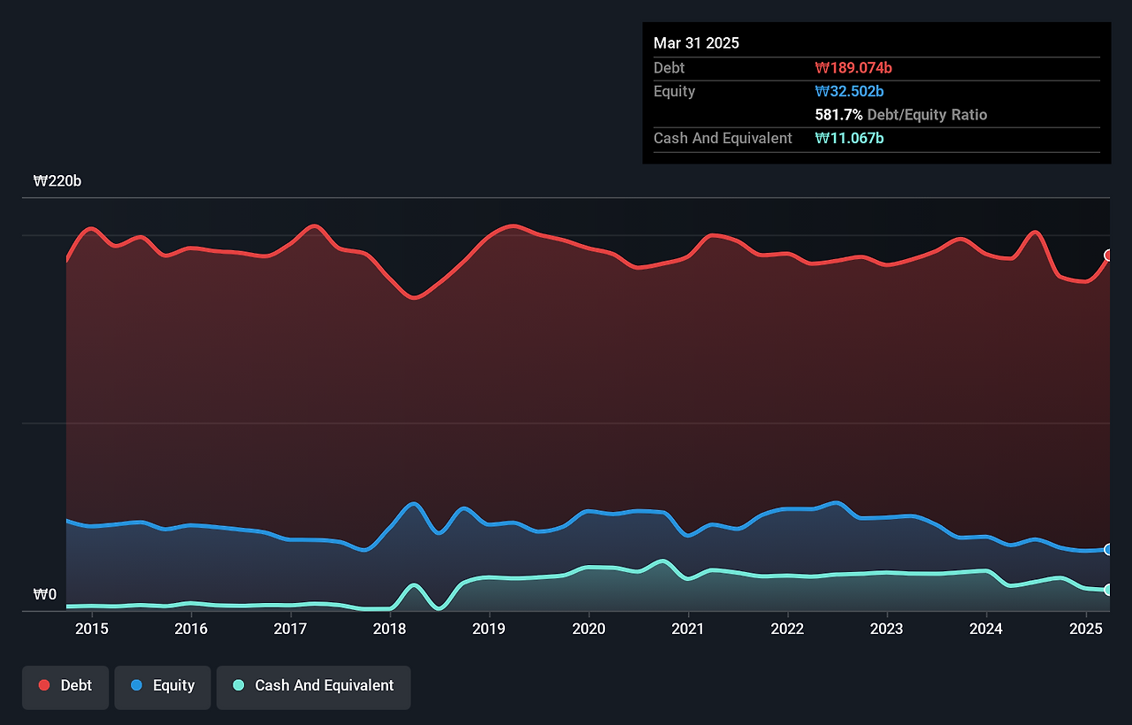Click the teal Cash And Equivalent legend dot

point(239,686)
